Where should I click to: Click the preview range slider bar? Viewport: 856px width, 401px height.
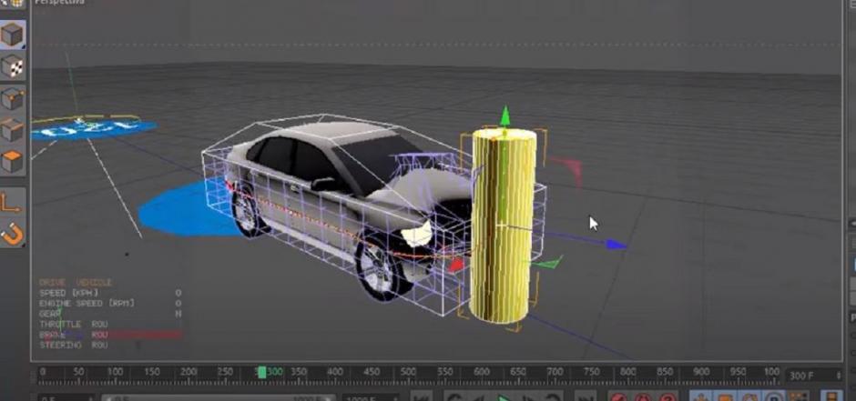219,398
